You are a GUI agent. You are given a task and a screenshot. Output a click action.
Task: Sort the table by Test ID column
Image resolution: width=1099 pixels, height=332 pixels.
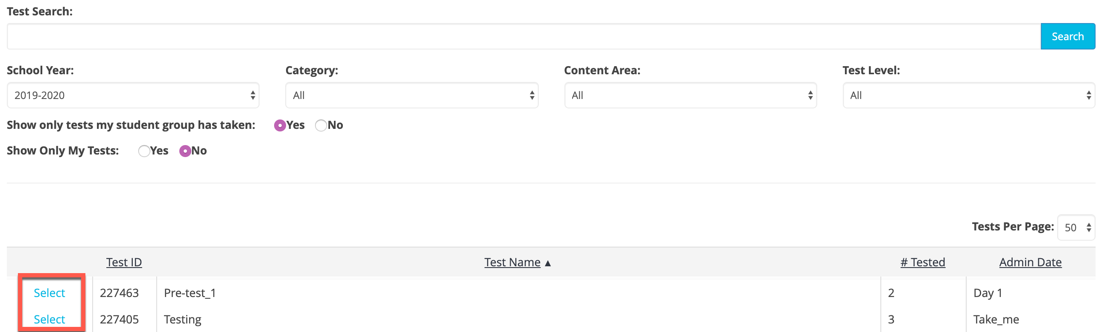pyautogui.click(x=124, y=262)
